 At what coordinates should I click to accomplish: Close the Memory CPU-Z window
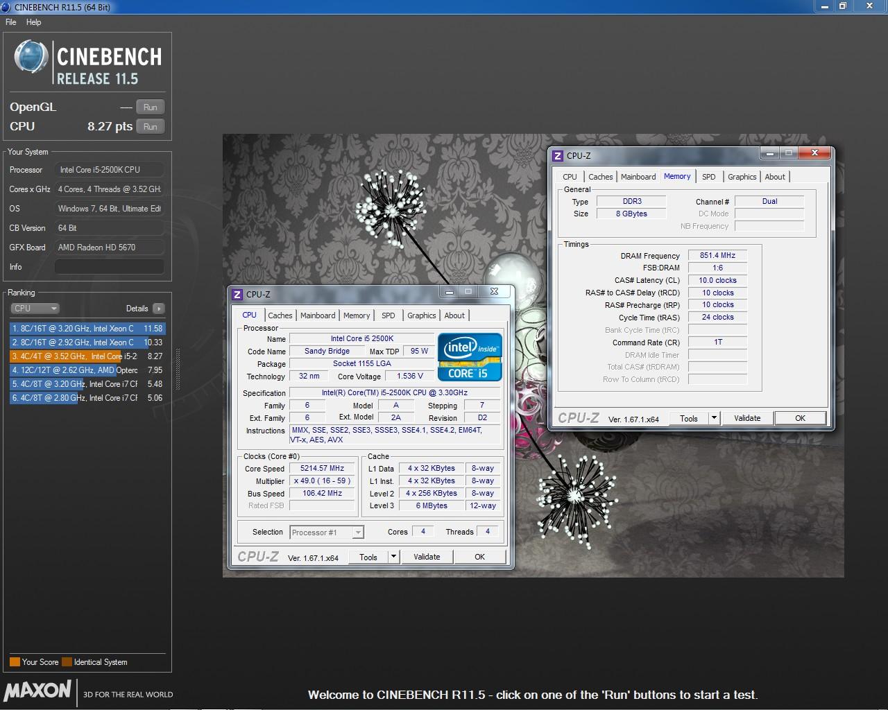click(814, 153)
